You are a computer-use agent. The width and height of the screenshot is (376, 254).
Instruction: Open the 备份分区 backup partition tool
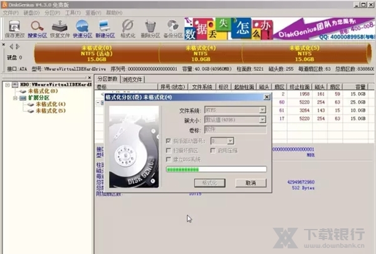pyautogui.click(x=173, y=29)
